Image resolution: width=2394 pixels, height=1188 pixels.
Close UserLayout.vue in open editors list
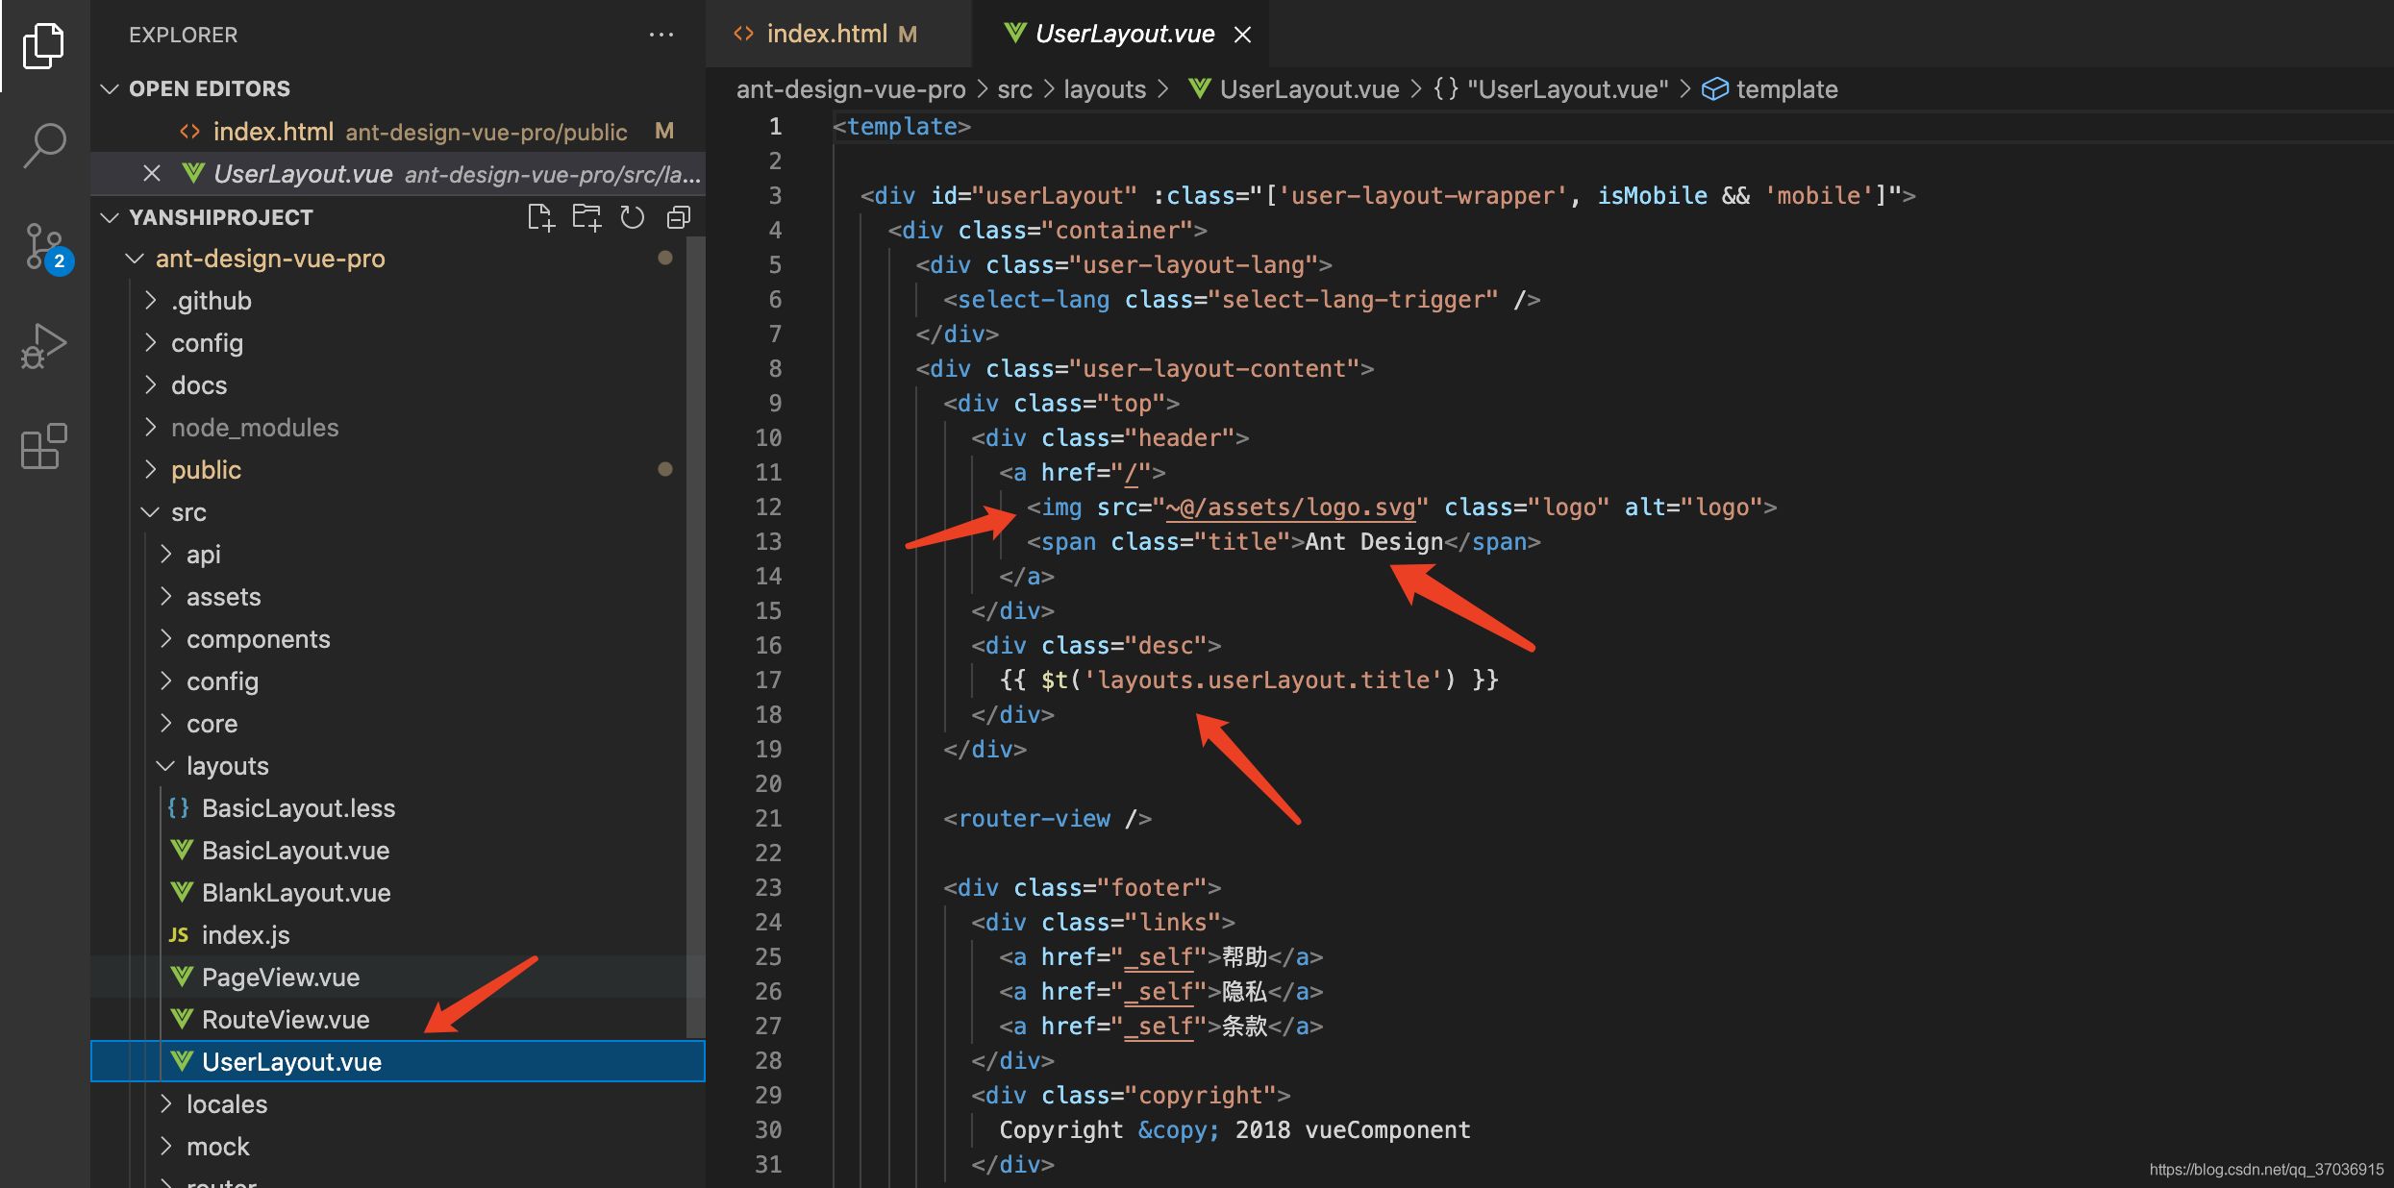[151, 174]
